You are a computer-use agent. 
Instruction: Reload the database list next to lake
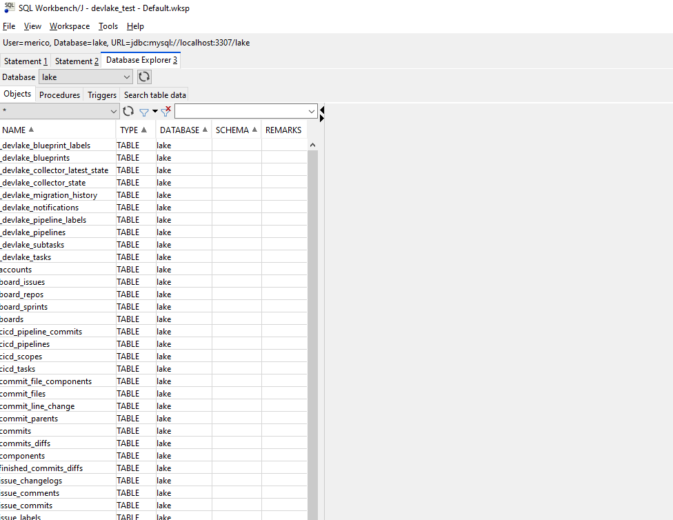pos(144,77)
